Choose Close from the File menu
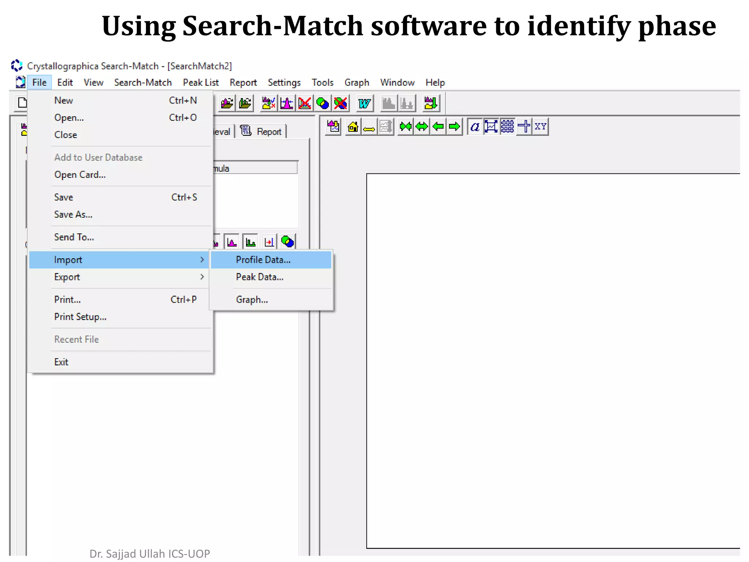This screenshot has height=562, width=749. (120, 135)
